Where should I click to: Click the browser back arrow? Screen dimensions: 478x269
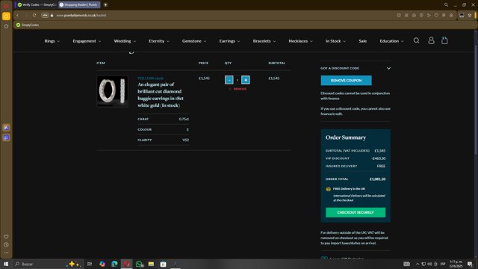[17, 15]
